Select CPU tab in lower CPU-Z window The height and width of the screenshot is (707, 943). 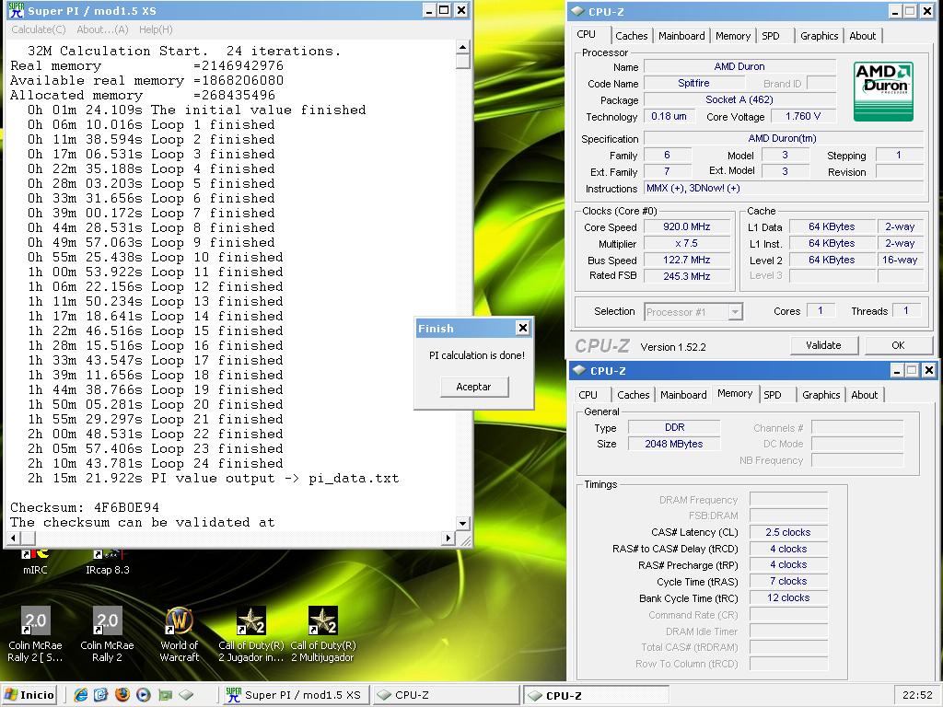click(x=588, y=395)
